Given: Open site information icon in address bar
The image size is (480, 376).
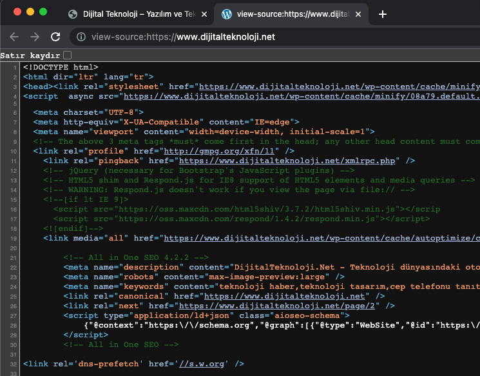Looking at the screenshot, I should tap(81, 37).
